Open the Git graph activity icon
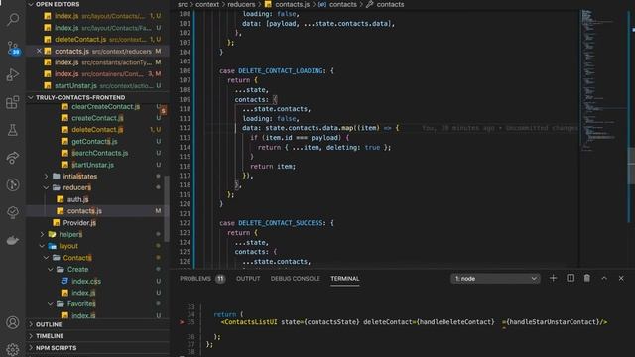Viewport: 635px width, 357px height. 13,185
